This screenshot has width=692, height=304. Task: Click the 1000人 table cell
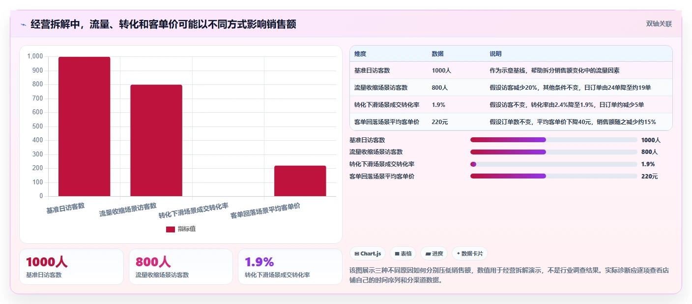pos(441,71)
